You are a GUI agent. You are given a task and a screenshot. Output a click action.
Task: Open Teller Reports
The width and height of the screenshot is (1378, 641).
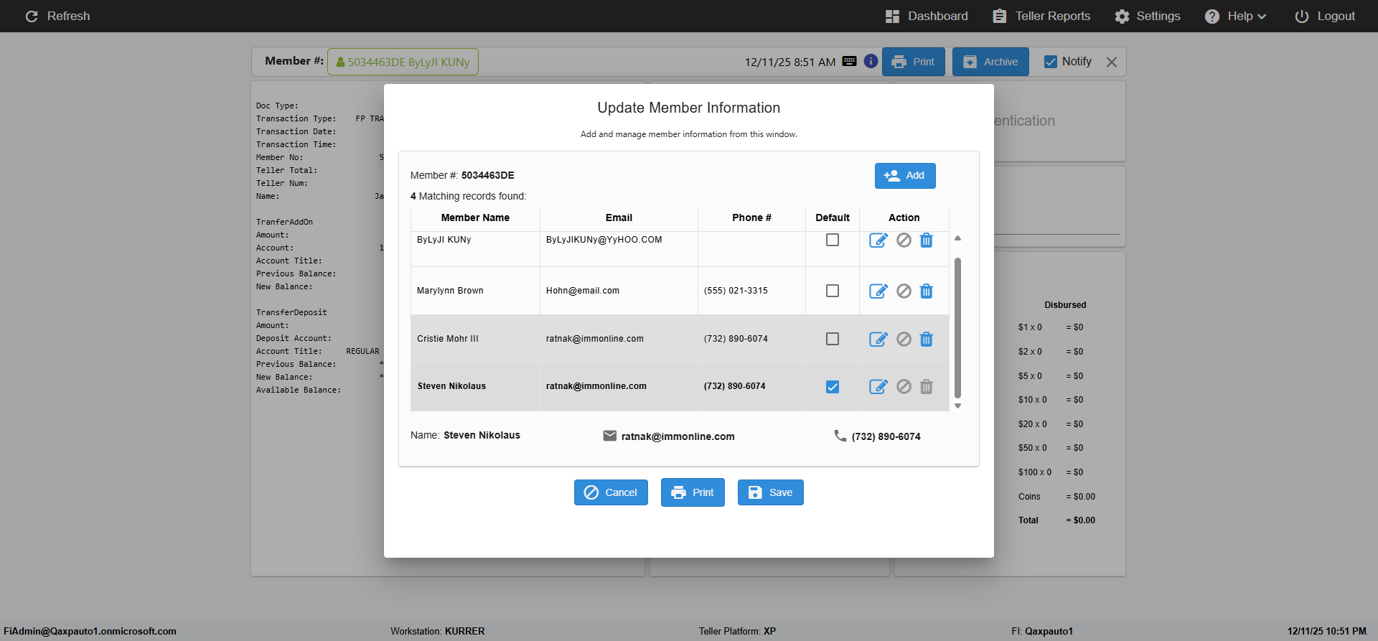(1041, 16)
